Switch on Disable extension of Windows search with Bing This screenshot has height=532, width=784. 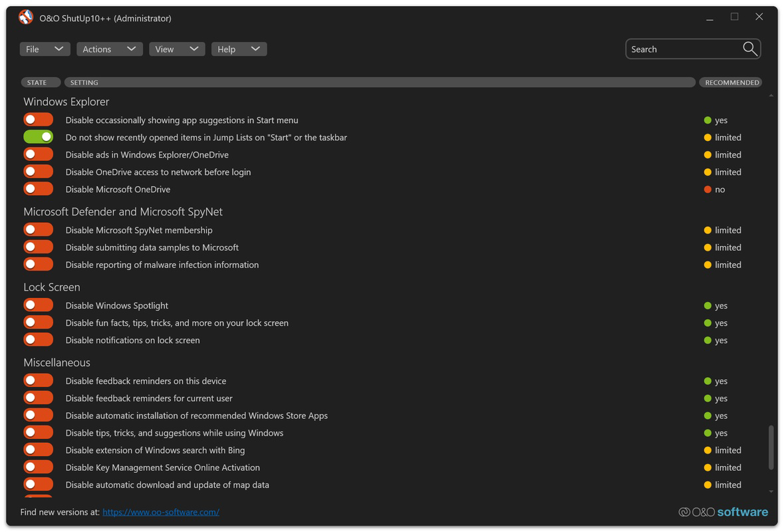pyautogui.click(x=38, y=450)
